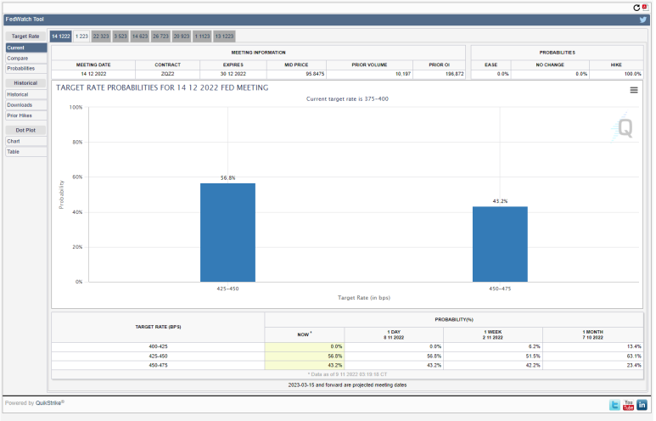The image size is (656, 421).
Task: Click the 196,872 prior OI cell
Action: tap(439, 74)
